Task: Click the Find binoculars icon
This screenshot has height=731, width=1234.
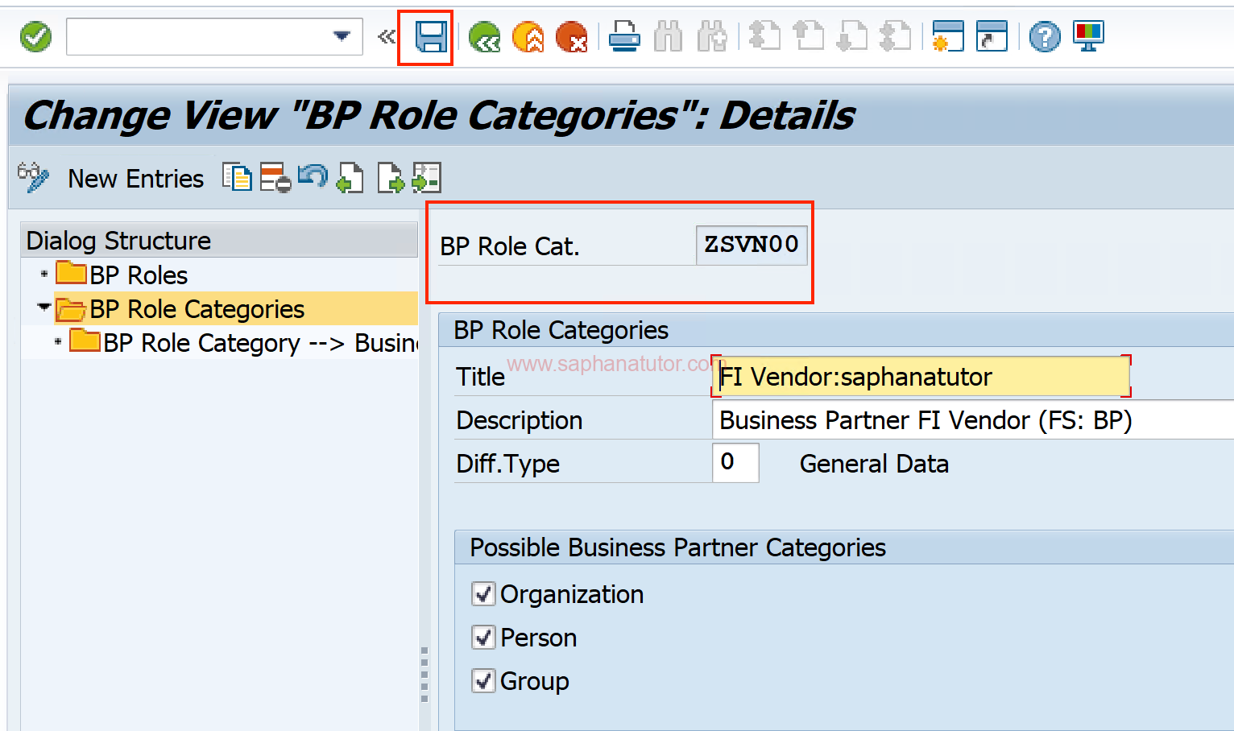Action: [669, 37]
